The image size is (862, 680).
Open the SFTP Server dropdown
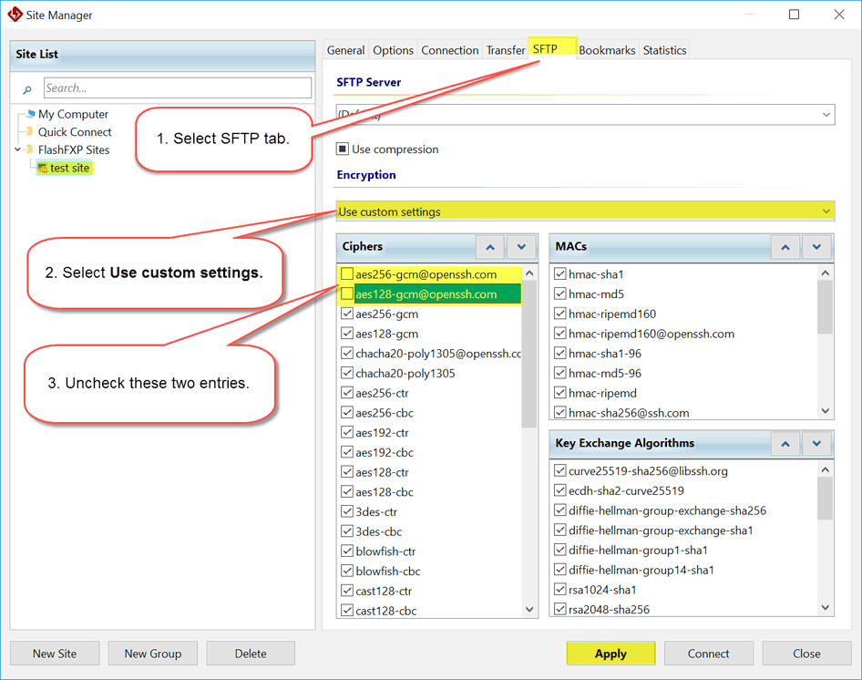point(585,115)
